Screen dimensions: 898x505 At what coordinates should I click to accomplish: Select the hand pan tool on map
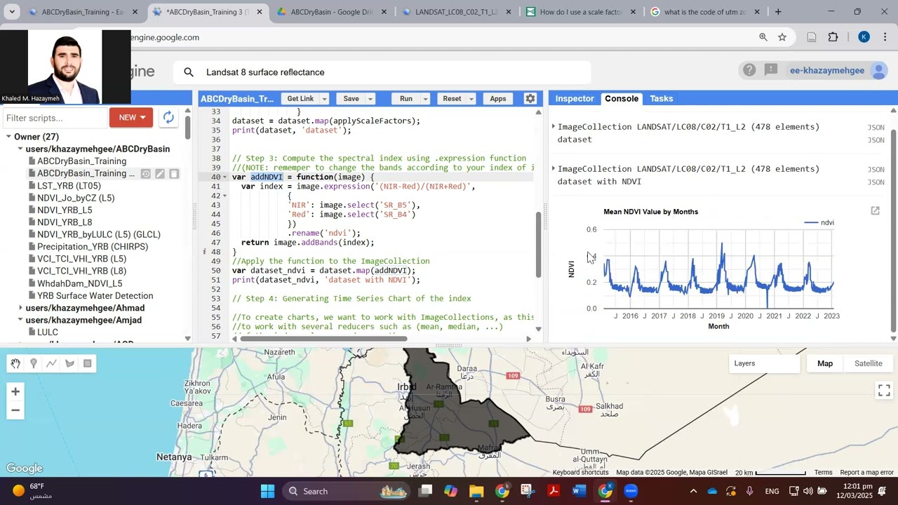point(15,363)
